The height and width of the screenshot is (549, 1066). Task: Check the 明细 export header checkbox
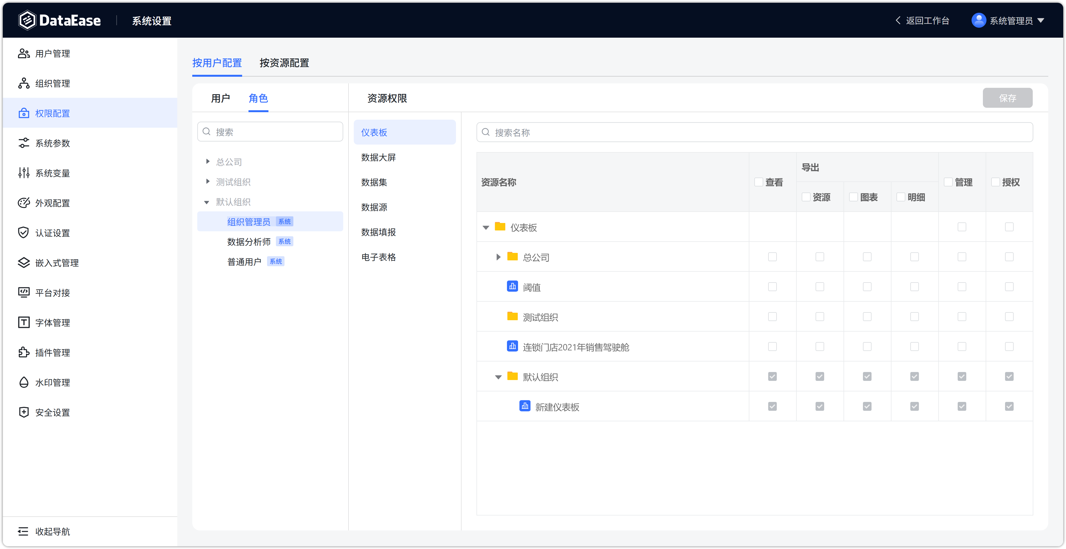tap(901, 197)
